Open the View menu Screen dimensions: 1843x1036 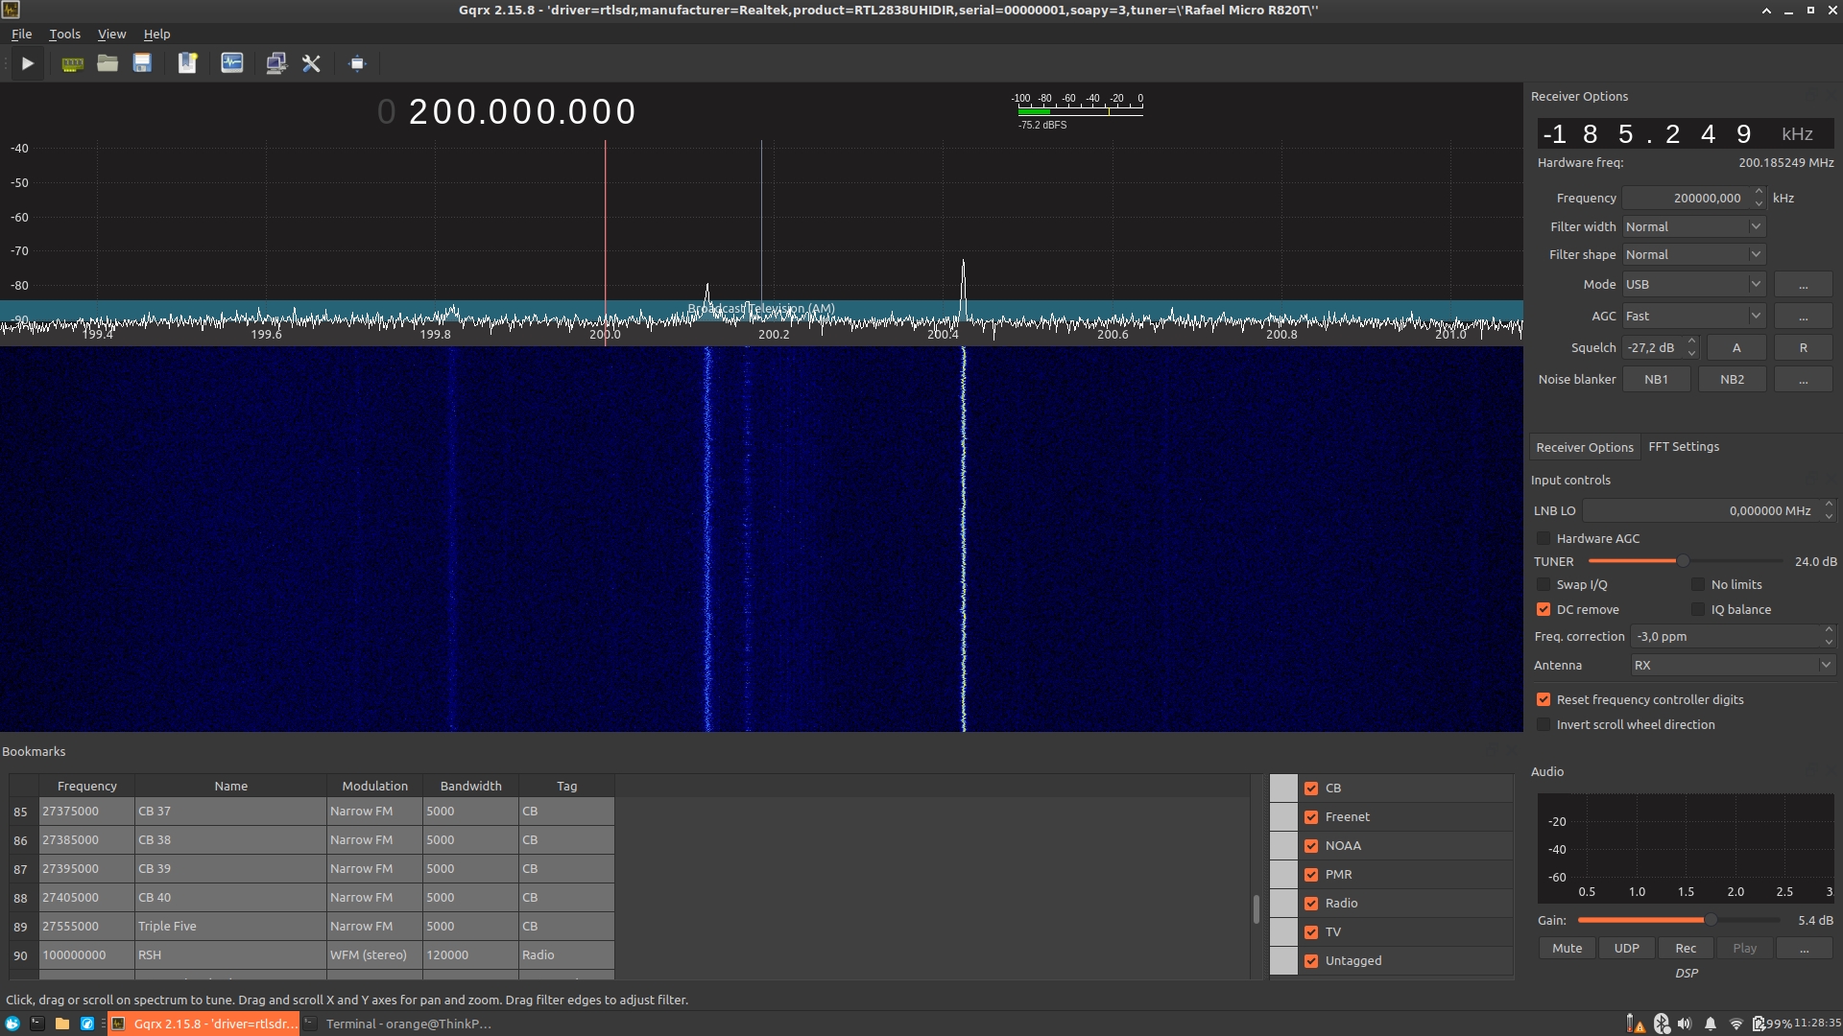click(111, 34)
